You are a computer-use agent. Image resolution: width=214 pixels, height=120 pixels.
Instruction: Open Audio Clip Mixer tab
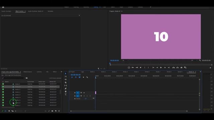click(x=36, y=11)
